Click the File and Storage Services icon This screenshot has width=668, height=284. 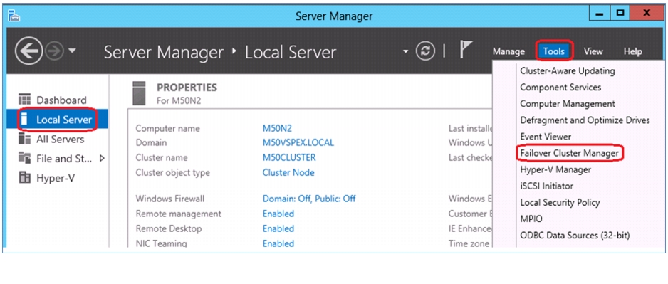25,159
